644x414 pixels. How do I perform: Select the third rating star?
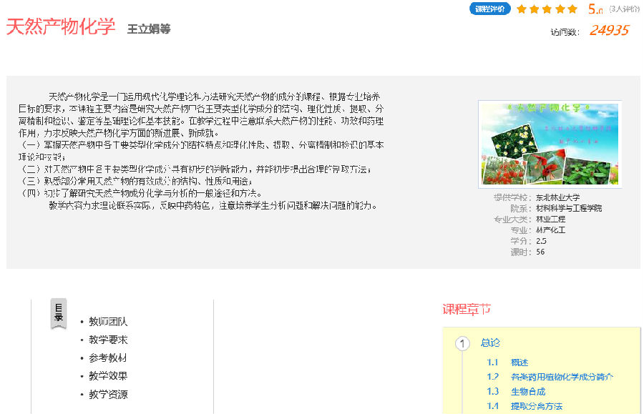click(547, 9)
